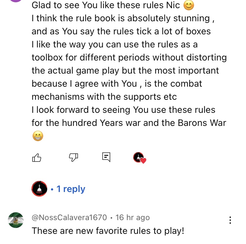The height and width of the screenshot is (244, 246).
Task: Tap the 'toolbox for different periods' line
Action: pos(129,58)
